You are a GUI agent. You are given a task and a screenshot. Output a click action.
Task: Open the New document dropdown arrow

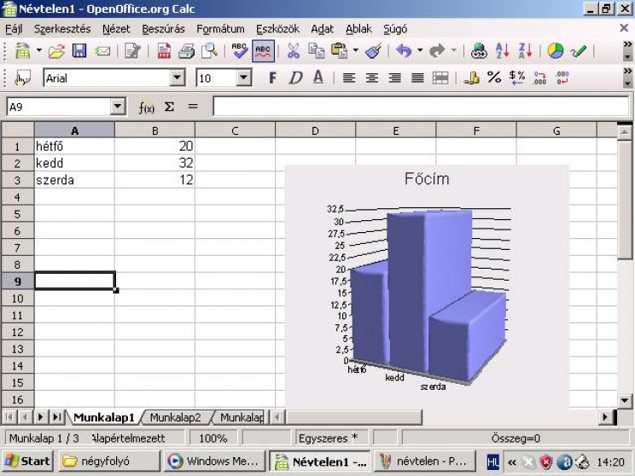pyautogui.click(x=39, y=51)
